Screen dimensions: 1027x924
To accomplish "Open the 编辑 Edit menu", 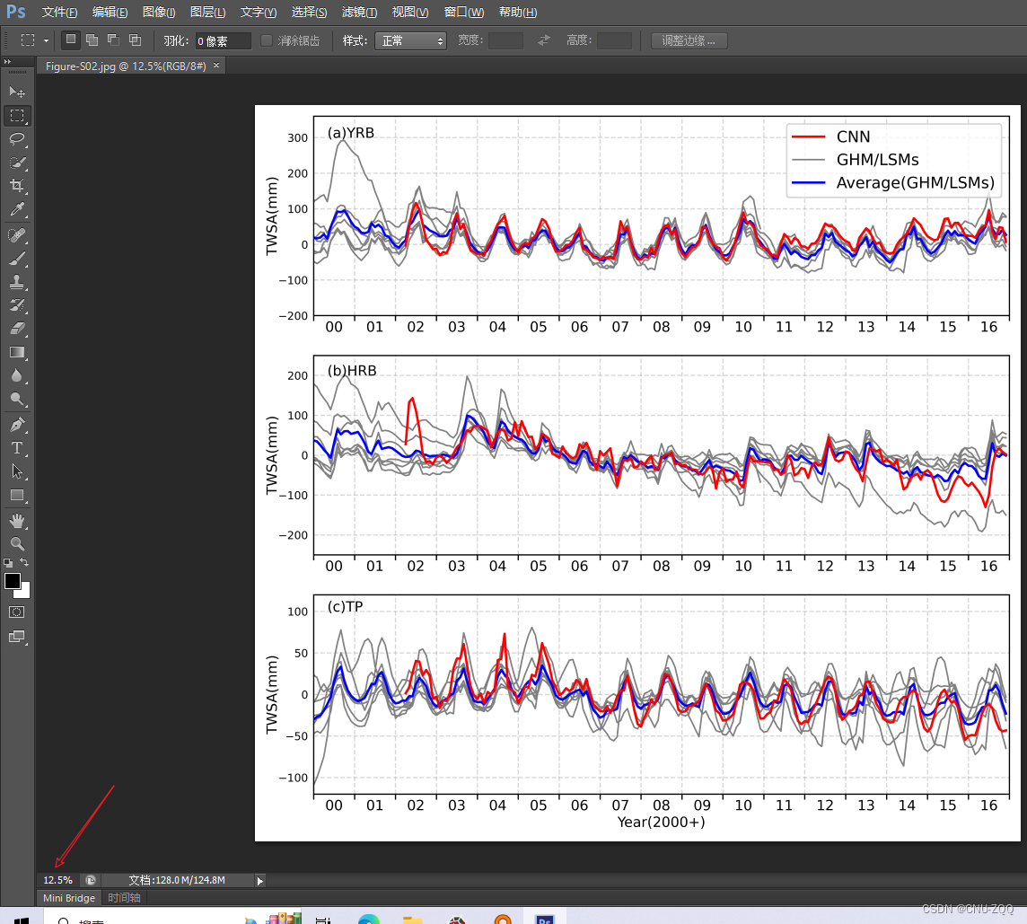I will tap(110, 13).
